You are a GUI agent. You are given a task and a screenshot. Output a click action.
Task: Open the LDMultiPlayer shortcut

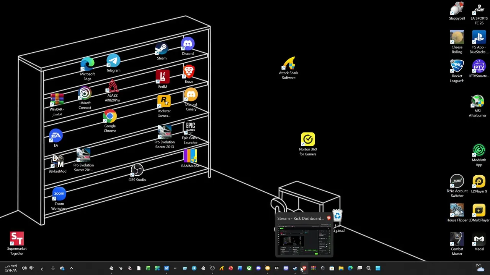tap(479, 211)
